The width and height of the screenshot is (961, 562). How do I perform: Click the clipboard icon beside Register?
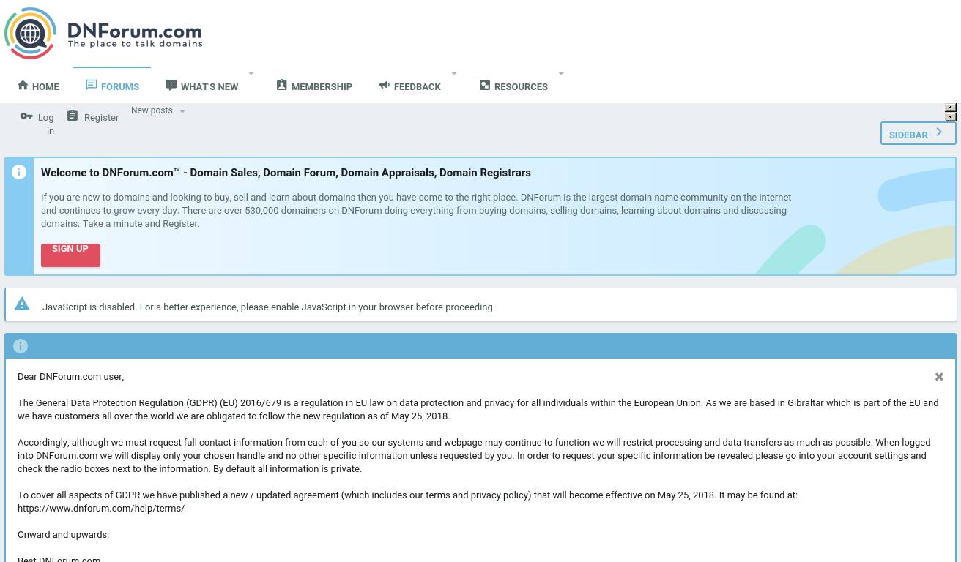click(x=73, y=116)
